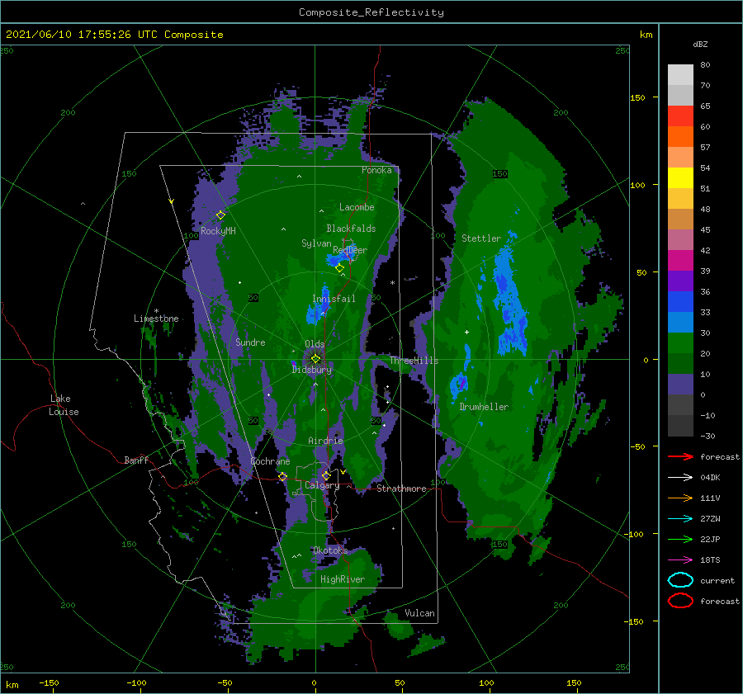Click the white plus marker near Stettler echo
This screenshot has height=694, width=743.
click(466, 332)
